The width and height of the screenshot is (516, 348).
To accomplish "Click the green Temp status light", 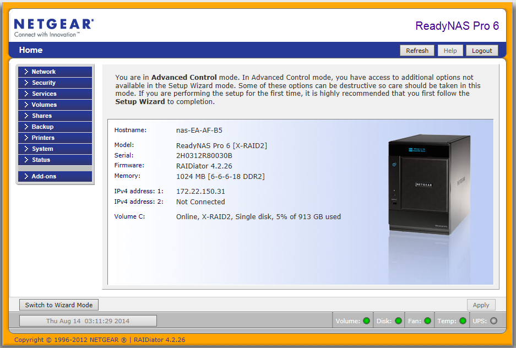I will click(463, 320).
